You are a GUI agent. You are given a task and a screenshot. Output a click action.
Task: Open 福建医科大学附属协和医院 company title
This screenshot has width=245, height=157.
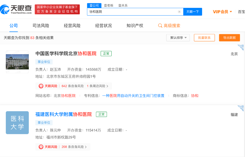[x=63, y=114]
